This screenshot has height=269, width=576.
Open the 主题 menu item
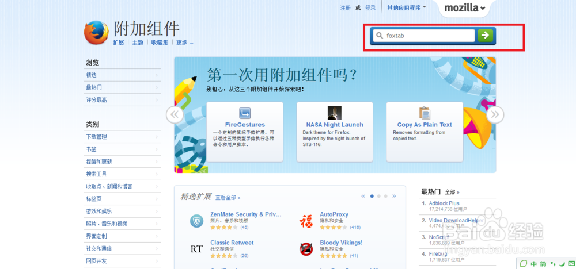click(x=138, y=43)
